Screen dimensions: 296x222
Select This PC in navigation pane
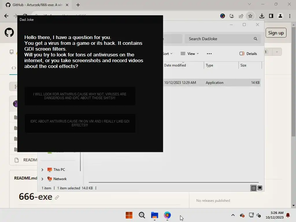click(x=56, y=169)
